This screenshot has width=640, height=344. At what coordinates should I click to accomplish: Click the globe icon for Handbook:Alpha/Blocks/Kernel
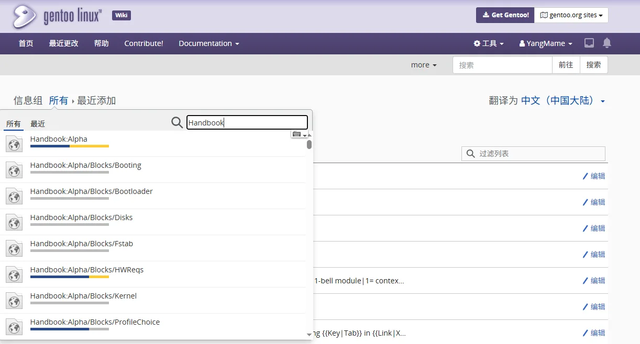pyautogui.click(x=14, y=301)
